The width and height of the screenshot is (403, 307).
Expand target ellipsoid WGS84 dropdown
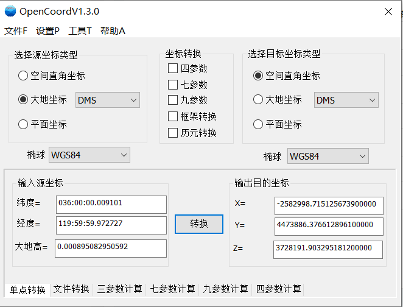328,157
